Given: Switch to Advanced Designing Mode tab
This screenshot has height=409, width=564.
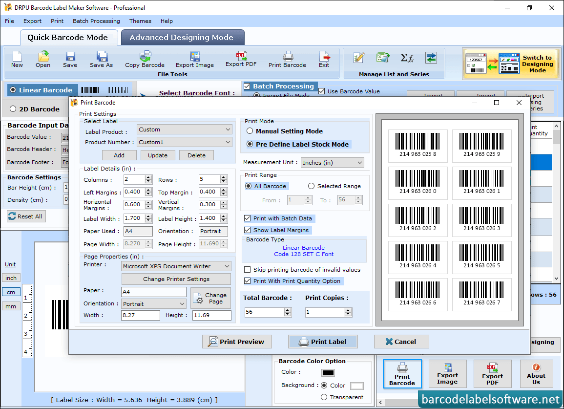Looking at the screenshot, I should (182, 38).
